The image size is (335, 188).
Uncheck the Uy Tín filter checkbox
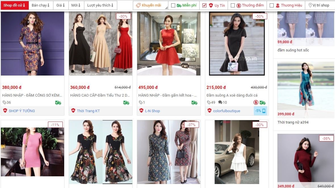point(204,5)
